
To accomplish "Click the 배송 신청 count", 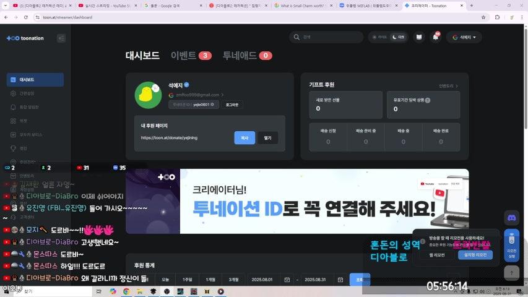I will 328,142.
